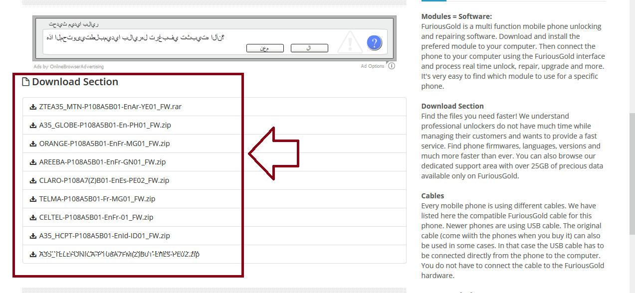The height and width of the screenshot is (293, 635).
Task: Download AREEBA-P108A5B01-EnFr-GN01_FW.zip
Action: pyautogui.click(x=102, y=162)
